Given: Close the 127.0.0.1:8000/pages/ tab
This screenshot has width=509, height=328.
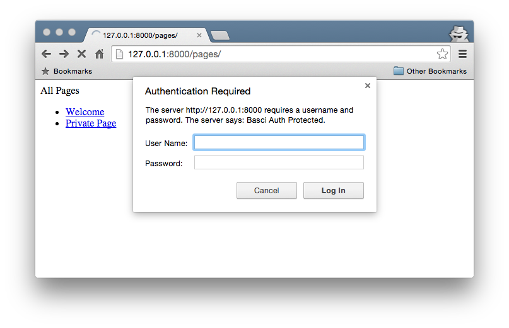Looking at the screenshot, I should pyautogui.click(x=199, y=35).
